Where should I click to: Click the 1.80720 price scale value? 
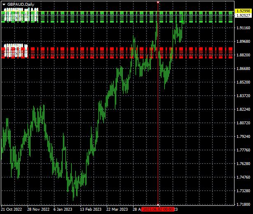(243, 123)
